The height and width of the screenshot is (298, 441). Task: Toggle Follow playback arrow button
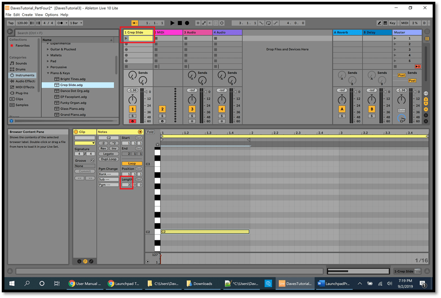point(135,23)
